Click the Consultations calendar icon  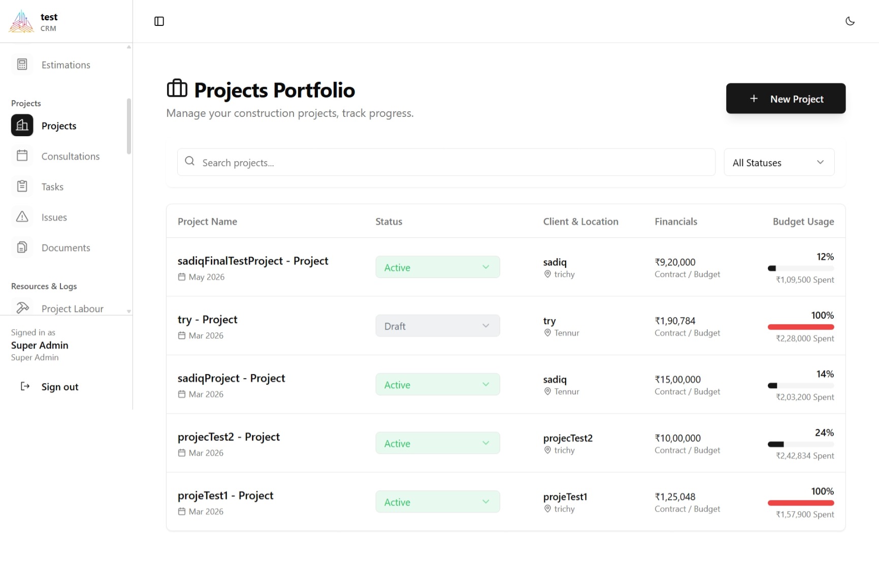[x=22, y=156]
